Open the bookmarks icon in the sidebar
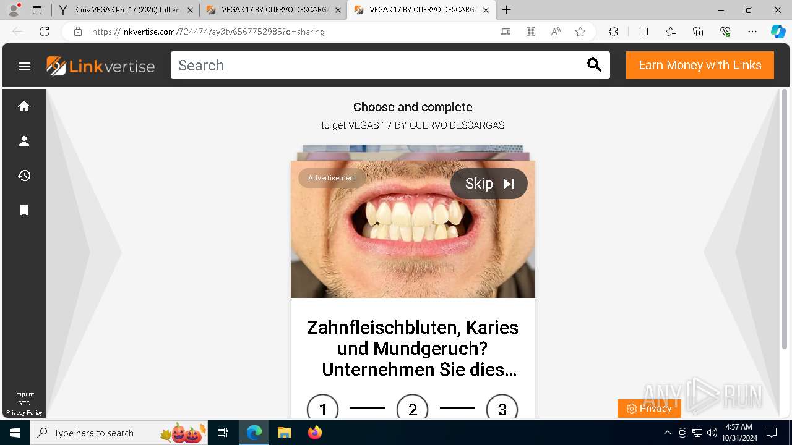This screenshot has width=792, height=445. point(24,210)
